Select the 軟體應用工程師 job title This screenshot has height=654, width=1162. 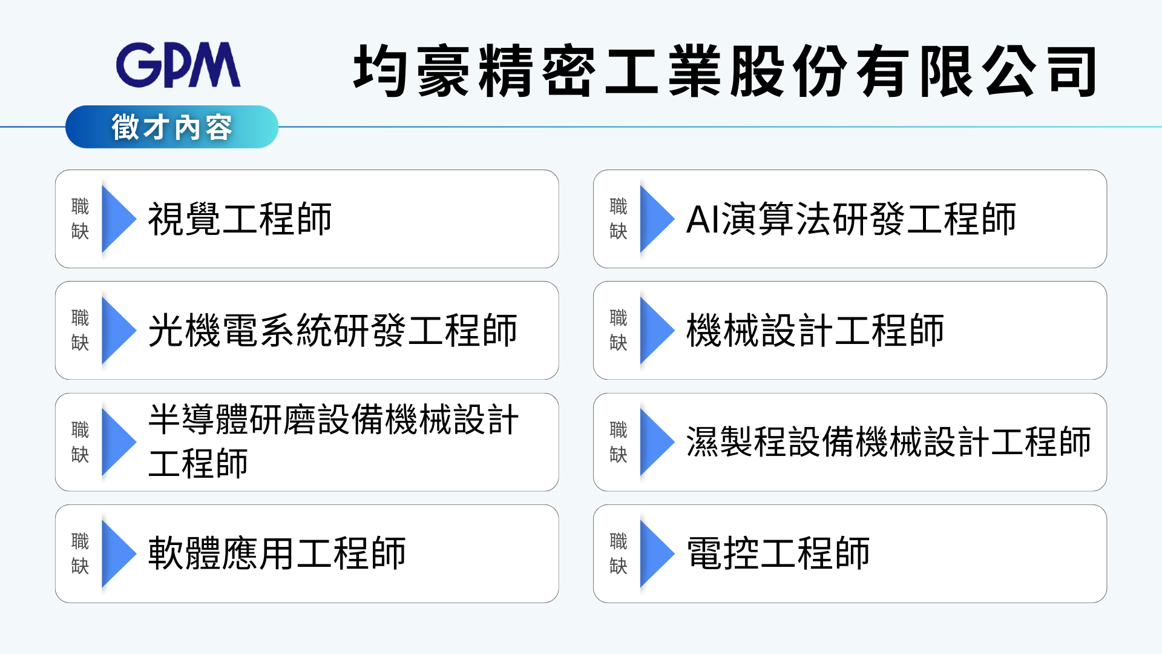point(277,553)
